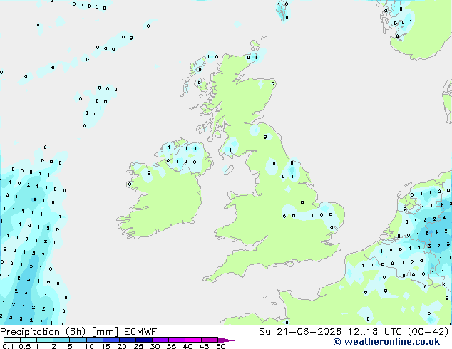Click the 0.5 to 1 mm legend swatch

[x=29, y=340]
